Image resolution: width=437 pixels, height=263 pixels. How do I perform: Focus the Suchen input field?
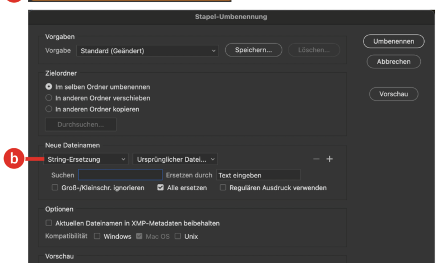(120, 175)
